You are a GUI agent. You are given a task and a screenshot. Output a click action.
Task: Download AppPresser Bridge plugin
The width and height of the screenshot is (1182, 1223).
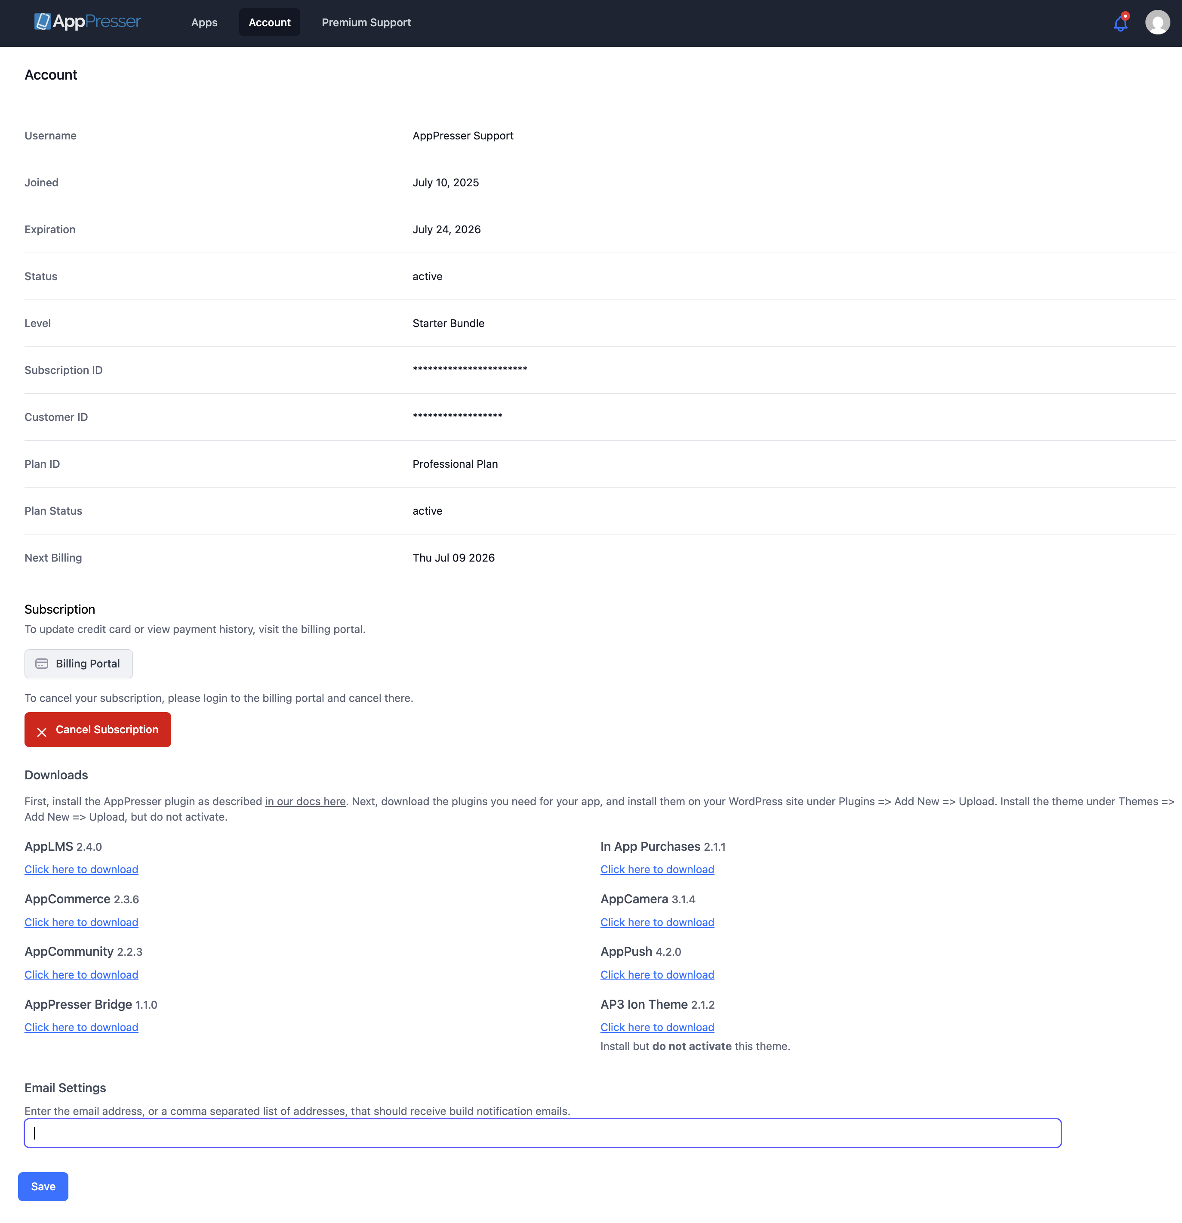81,1027
